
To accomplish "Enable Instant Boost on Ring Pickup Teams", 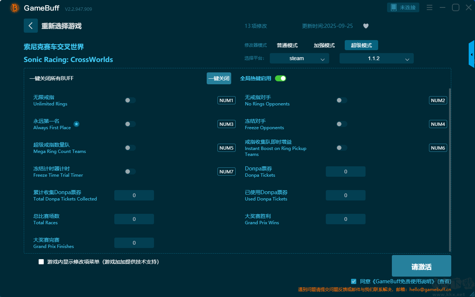I will [x=342, y=148].
